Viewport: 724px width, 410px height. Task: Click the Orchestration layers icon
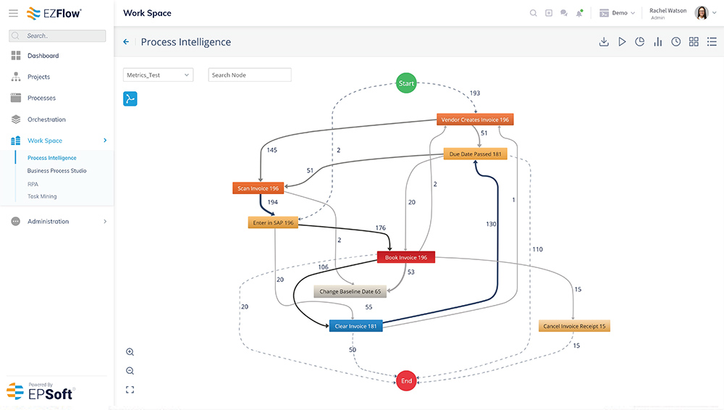(x=16, y=120)
